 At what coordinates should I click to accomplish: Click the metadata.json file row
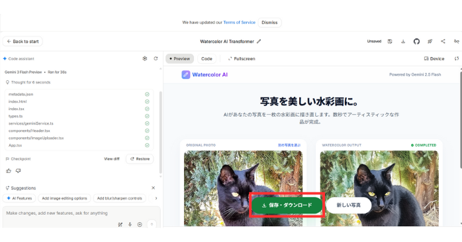click(x=79, y=94)
